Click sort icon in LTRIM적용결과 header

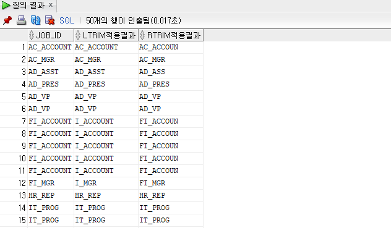click(78, 35)
